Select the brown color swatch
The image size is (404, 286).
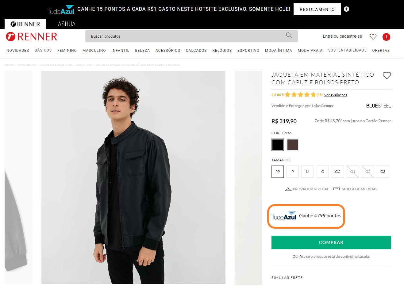coord(293,145)
